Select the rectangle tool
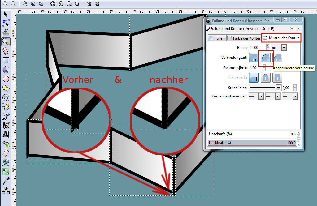Image resolution: width=317 pixels, height=206 pixels. (x=6, y=60)
